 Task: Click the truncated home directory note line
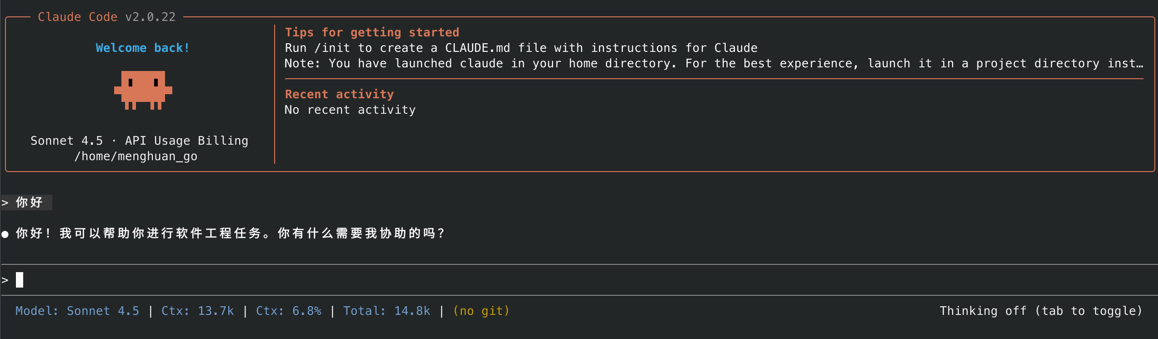point(714,63)
